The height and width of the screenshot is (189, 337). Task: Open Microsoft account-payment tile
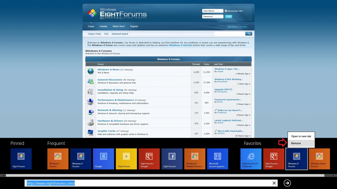point(218,159)
